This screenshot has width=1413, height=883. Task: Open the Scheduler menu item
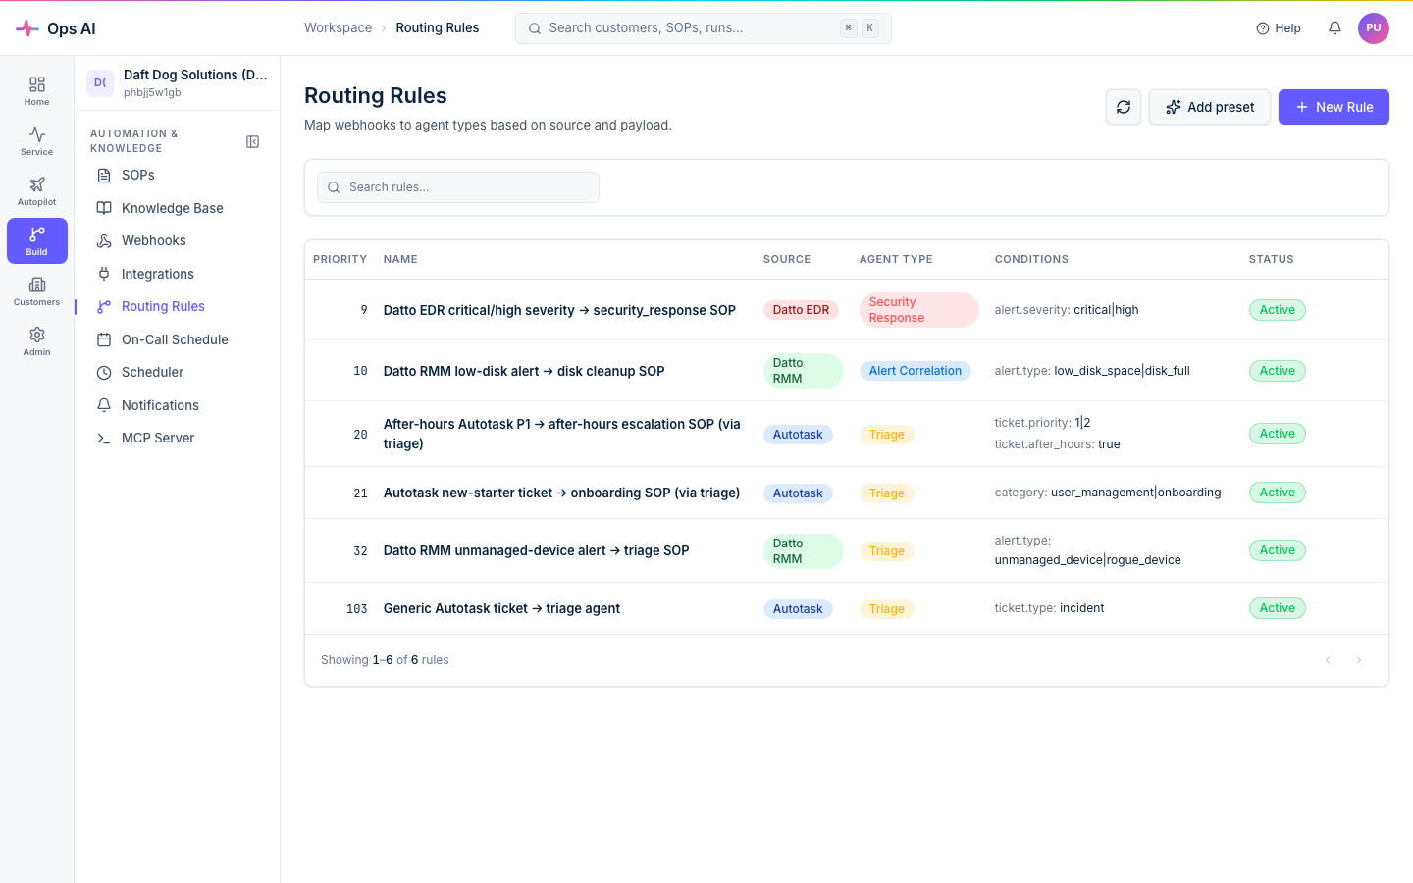point(177,373)
